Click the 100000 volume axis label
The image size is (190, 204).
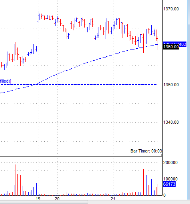pyautogui.click(x=170, y=179)
